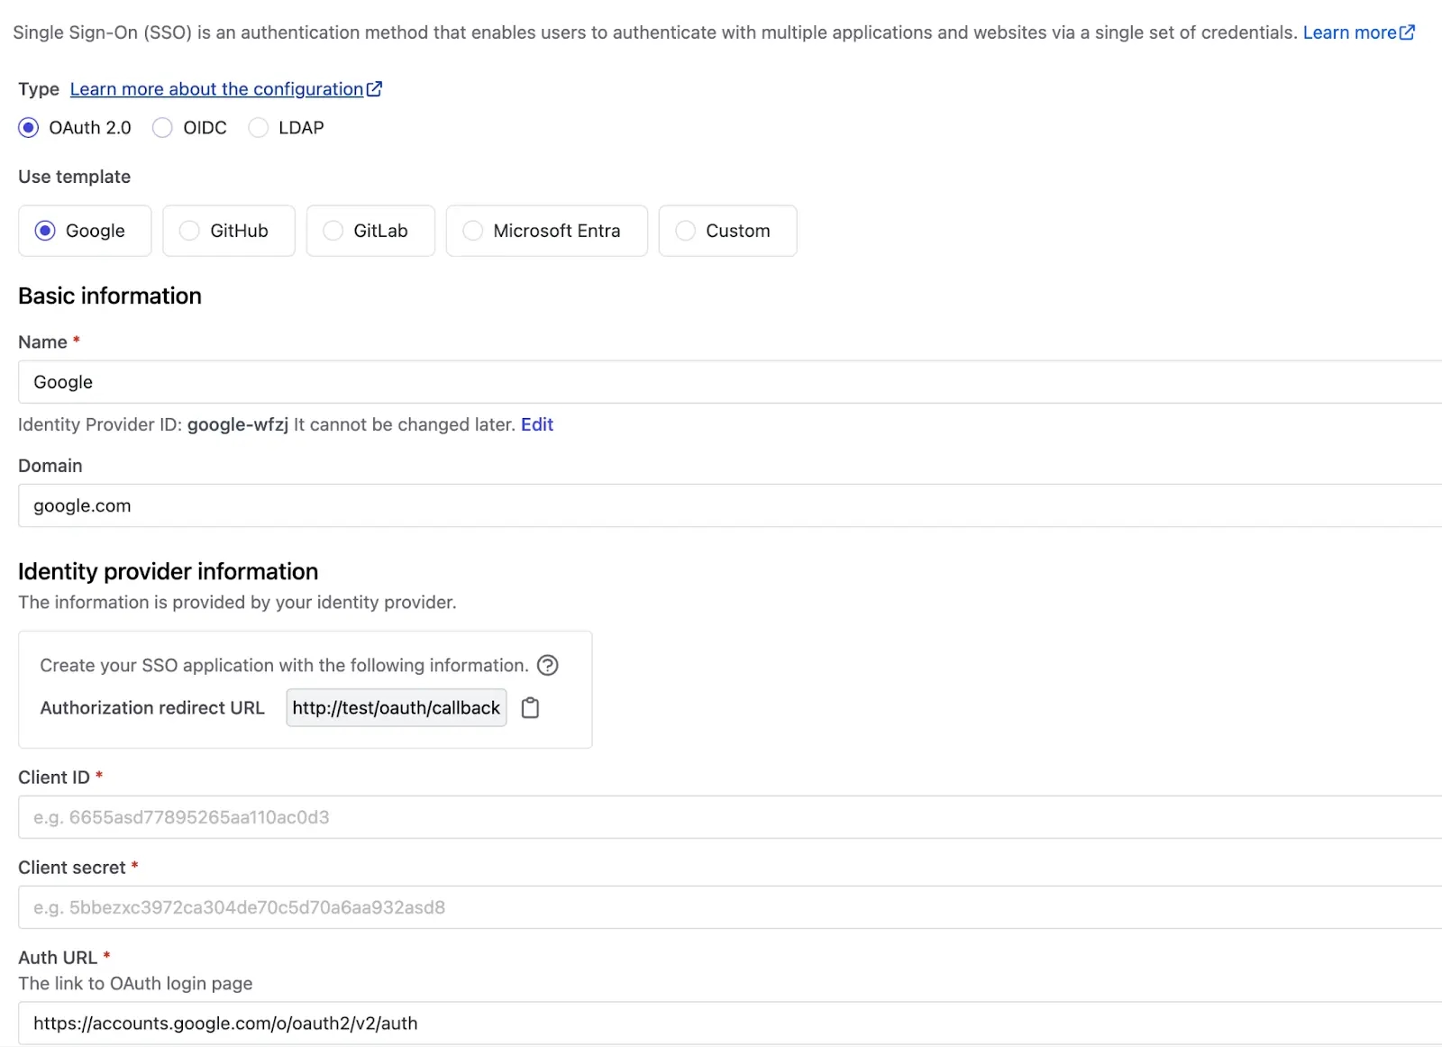Choose LDAP as the SSO type

click(x=259, y=128)
